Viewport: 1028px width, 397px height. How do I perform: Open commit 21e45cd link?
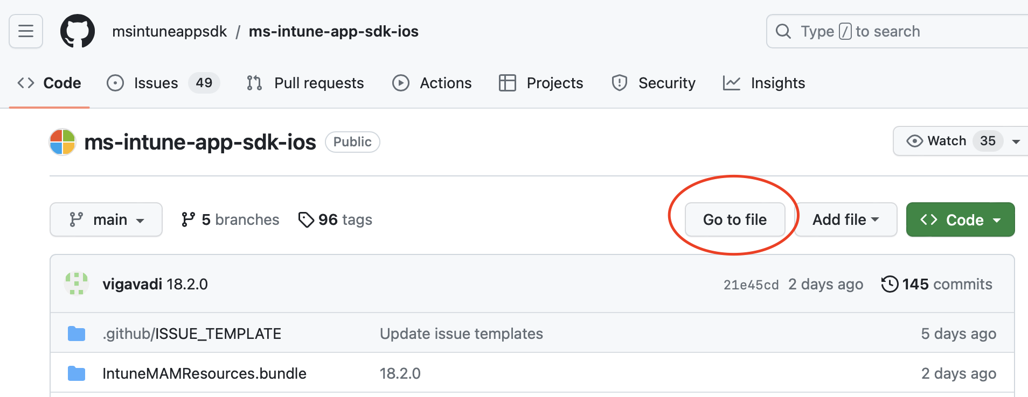pyautogui.click(x=751, y=284)
